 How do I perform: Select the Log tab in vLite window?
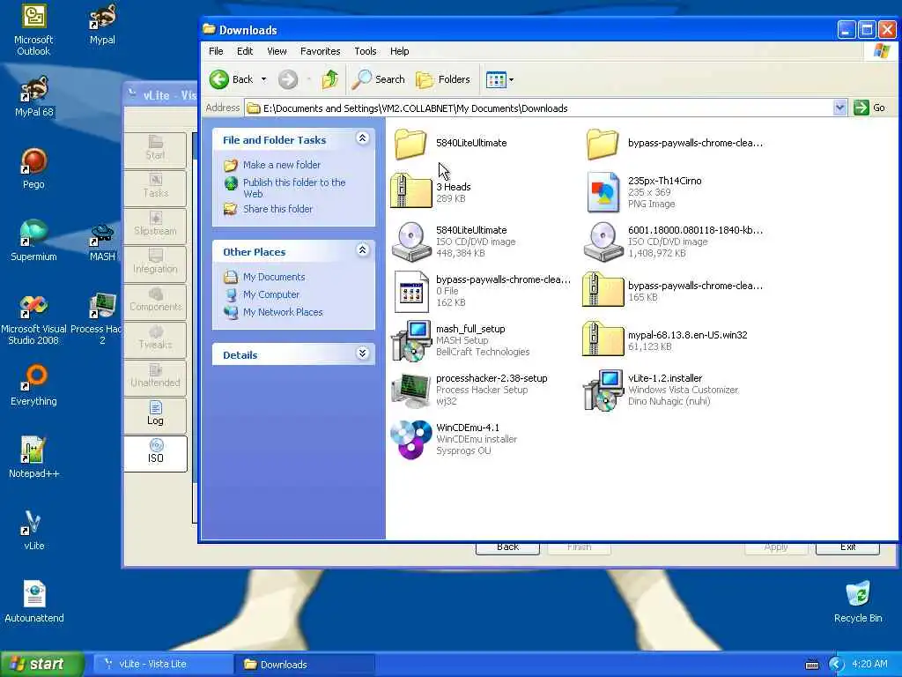(x=155, y=415)
